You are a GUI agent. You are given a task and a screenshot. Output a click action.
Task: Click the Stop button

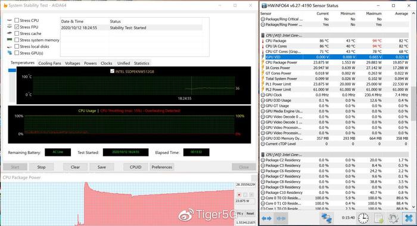click(x=41, y=167)
